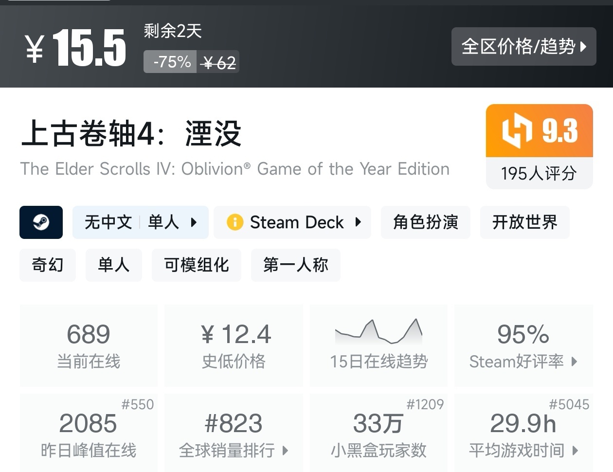Click the 奇幻 genre tag

(x=48, y=265)
